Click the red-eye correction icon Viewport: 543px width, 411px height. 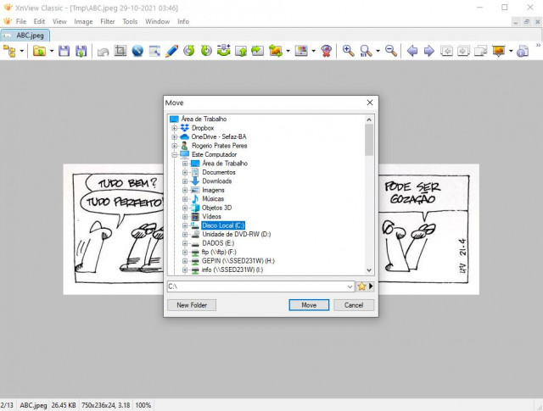[x=327, y=51]
